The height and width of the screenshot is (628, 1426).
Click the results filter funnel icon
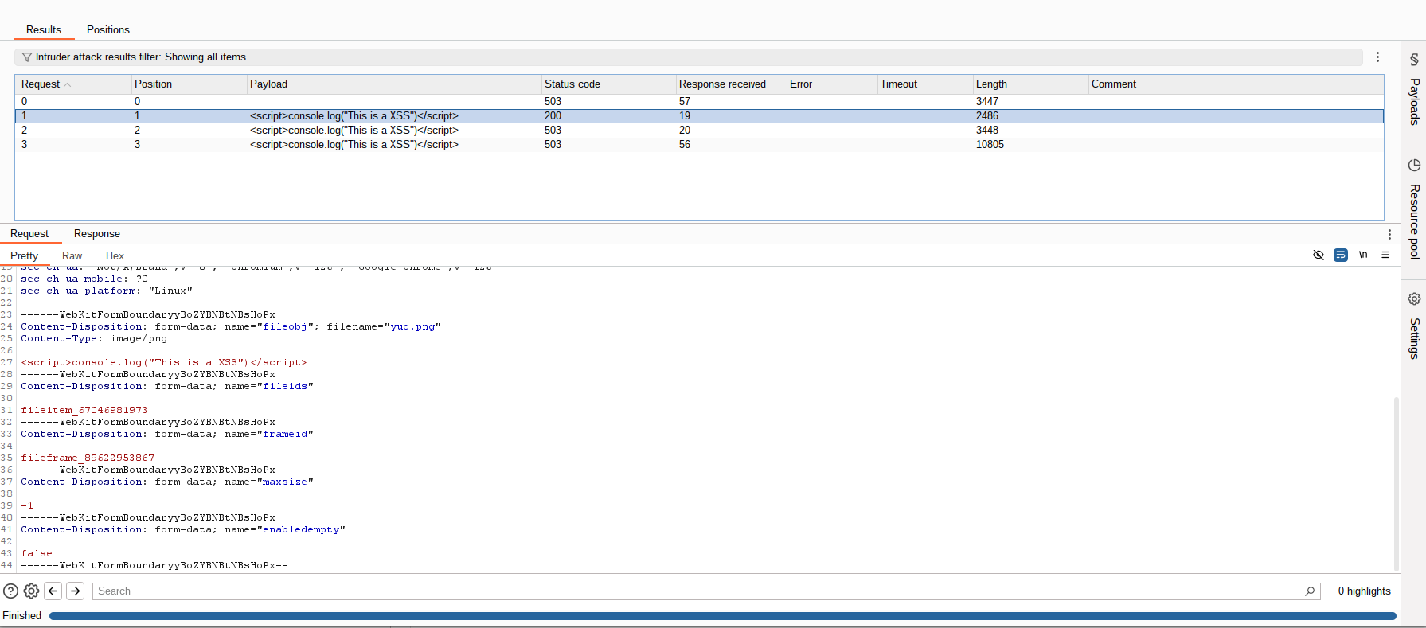pos(27,57)
